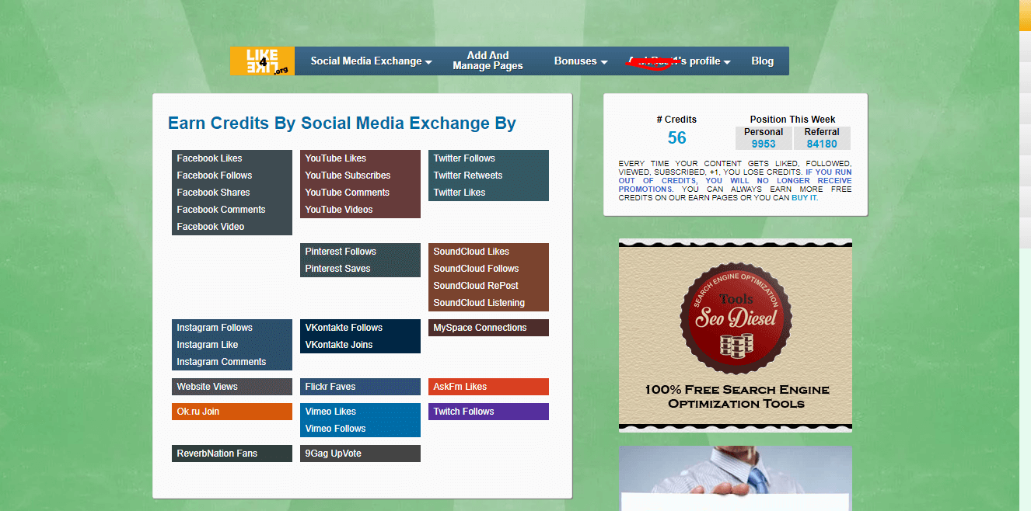
Task: Open the Blog menu item
Action: pyautogui.click(x=762, y=61)
